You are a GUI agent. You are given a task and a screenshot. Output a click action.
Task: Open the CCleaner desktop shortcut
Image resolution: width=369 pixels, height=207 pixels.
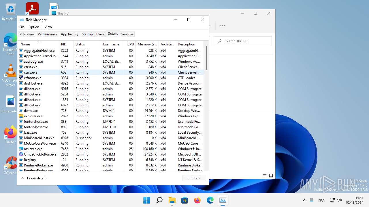pyautogui.click(x=10, y=166)
